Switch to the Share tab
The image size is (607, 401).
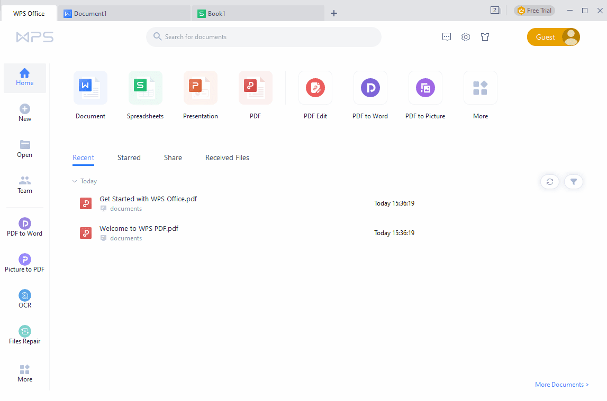pos(173,157)
